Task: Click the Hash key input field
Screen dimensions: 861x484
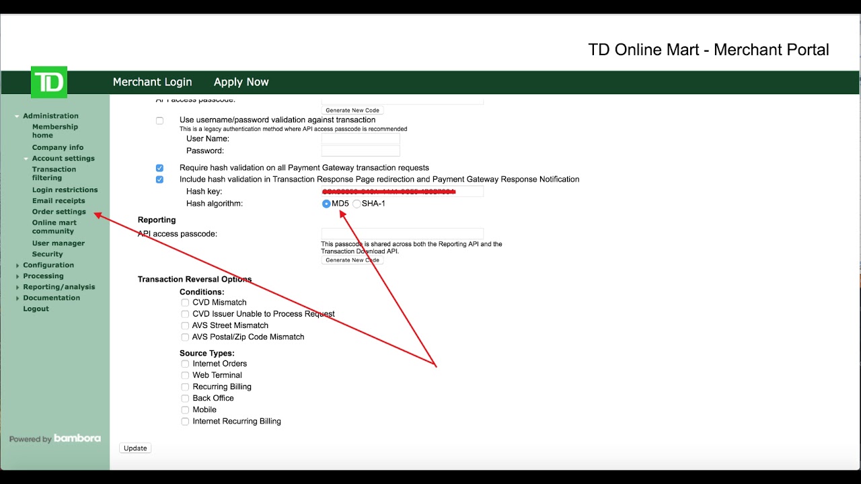Action: [x=402, y=192]
